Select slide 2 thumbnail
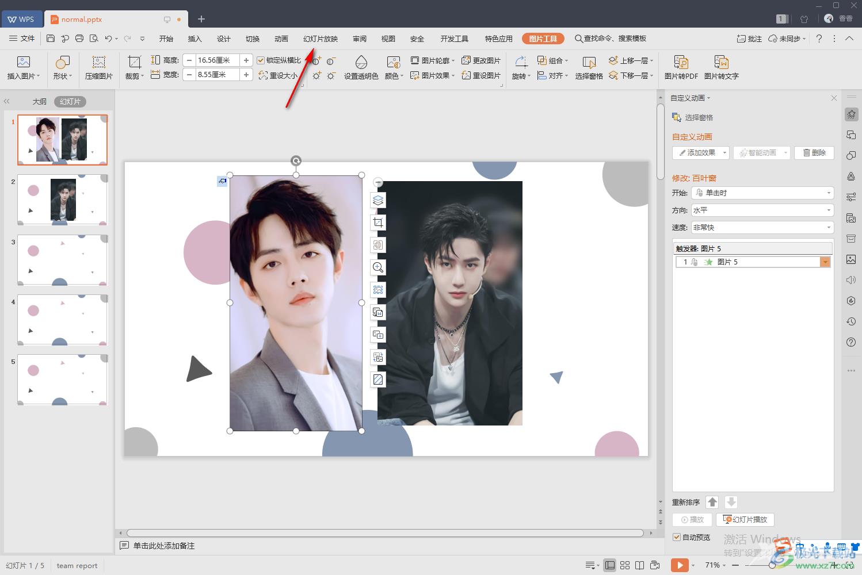Screen dimensions: 862x575 (x=62, y=200)
